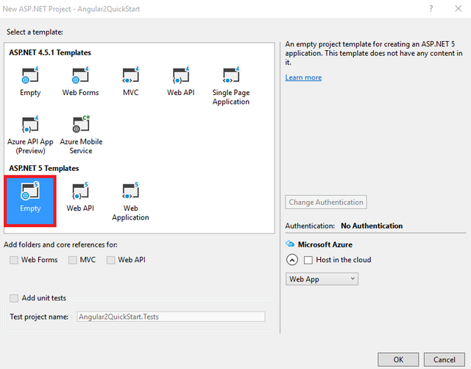The image size is (471, 369).
Task: Select the ASP.NET 4.5.1 Empty template icon
Action: click(x=30, y=75)
